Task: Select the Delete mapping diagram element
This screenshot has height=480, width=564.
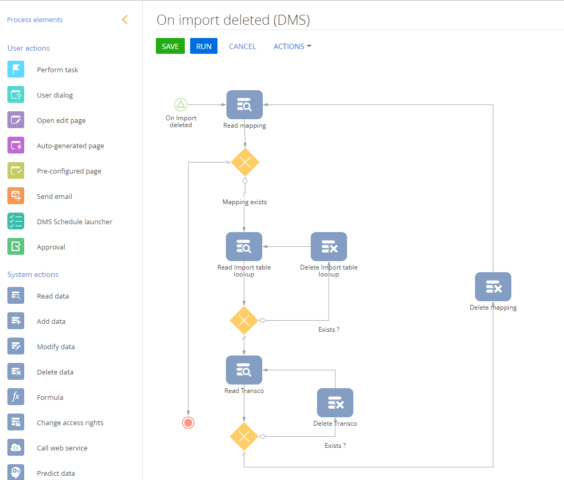Action: 493,286
